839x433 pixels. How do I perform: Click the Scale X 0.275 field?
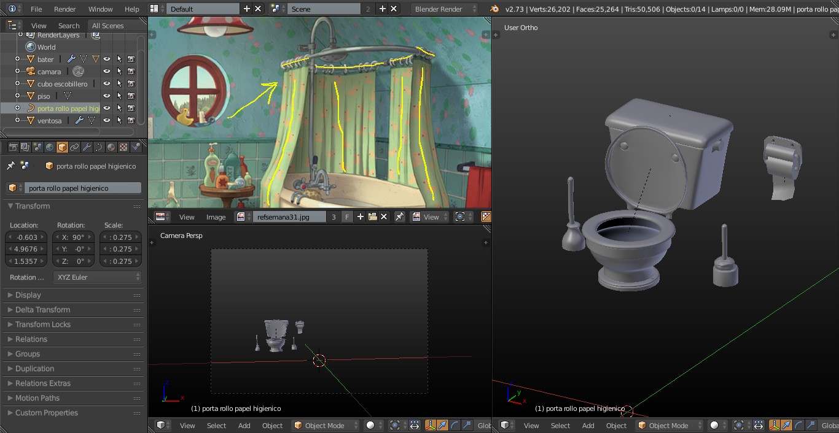[120, 237]
